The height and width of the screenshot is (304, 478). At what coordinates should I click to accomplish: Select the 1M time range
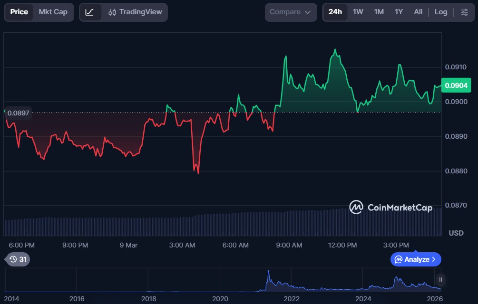379,12
